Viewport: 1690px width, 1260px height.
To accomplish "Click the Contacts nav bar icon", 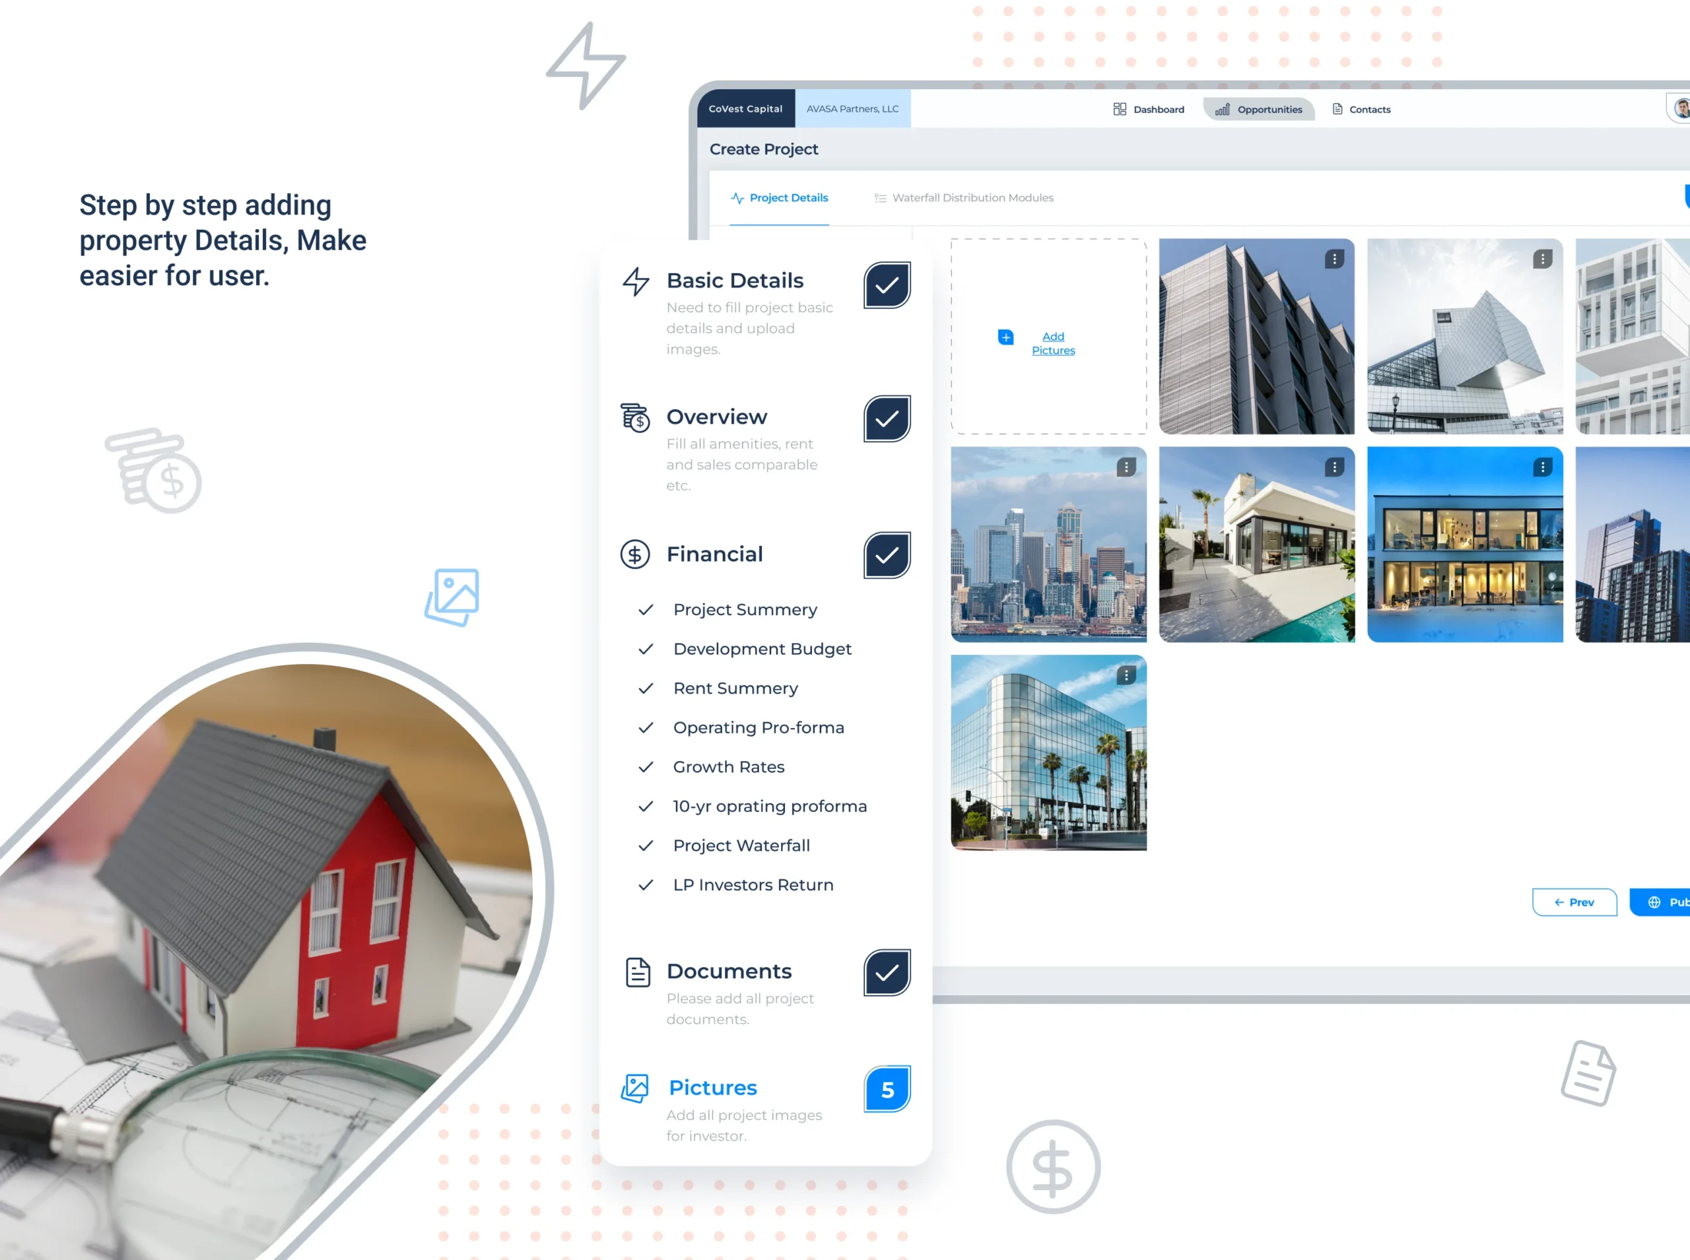I will (x=1338, y=108).
